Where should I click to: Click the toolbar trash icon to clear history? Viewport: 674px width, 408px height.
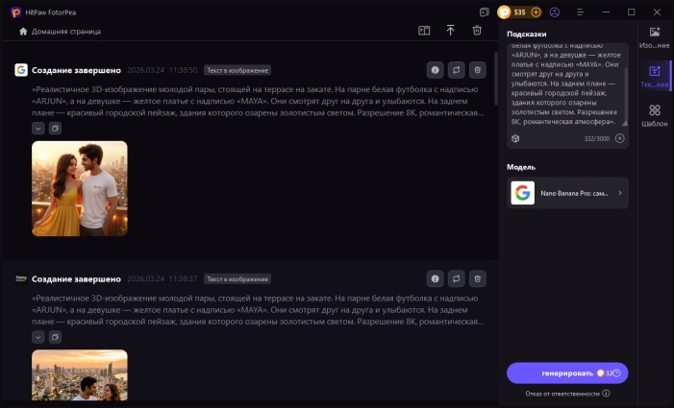pyautogui.click(x=477, y=31)
